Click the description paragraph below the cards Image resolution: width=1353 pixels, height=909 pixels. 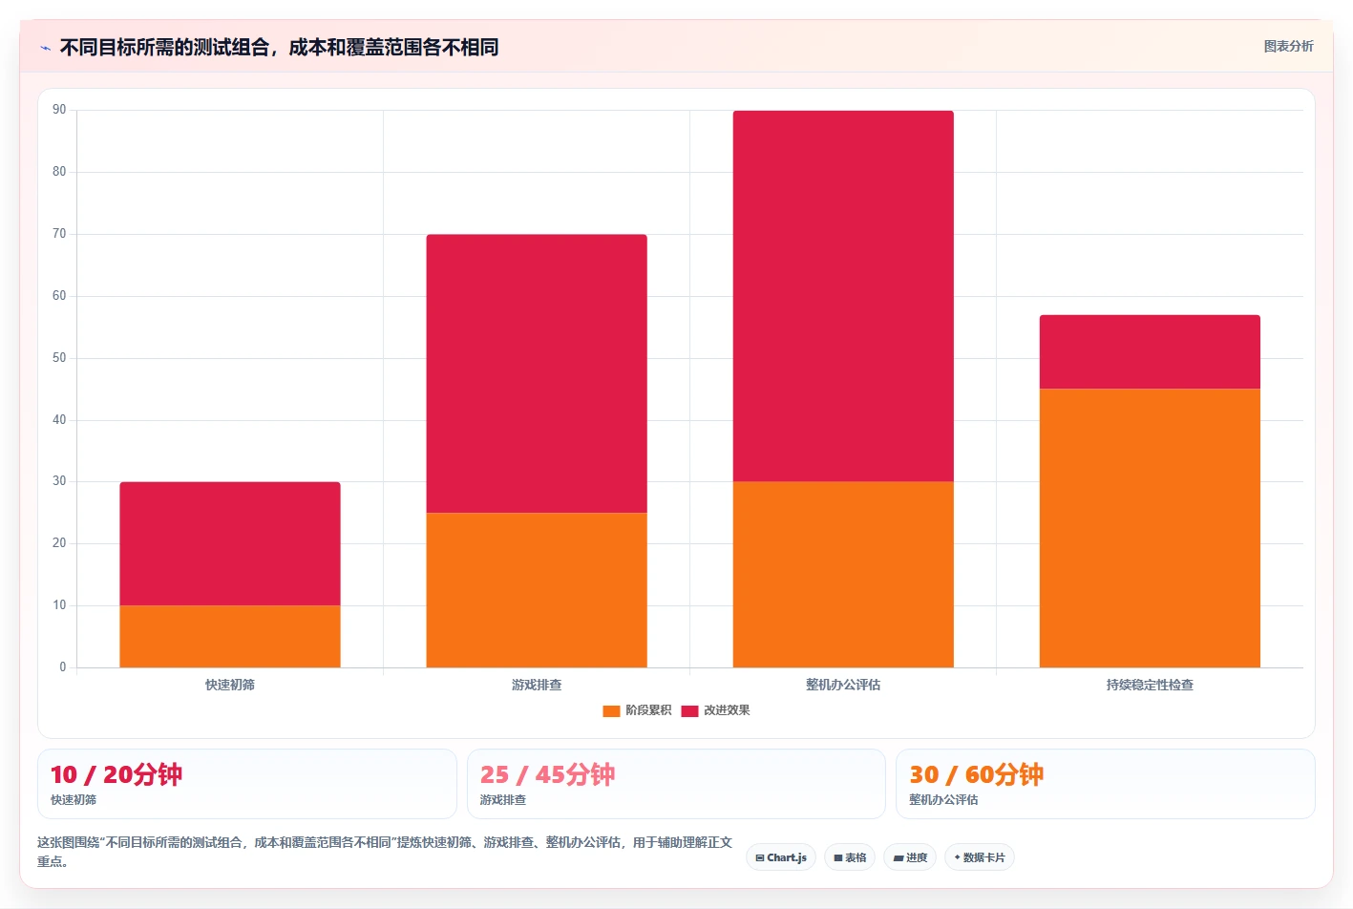coord(385,852)
